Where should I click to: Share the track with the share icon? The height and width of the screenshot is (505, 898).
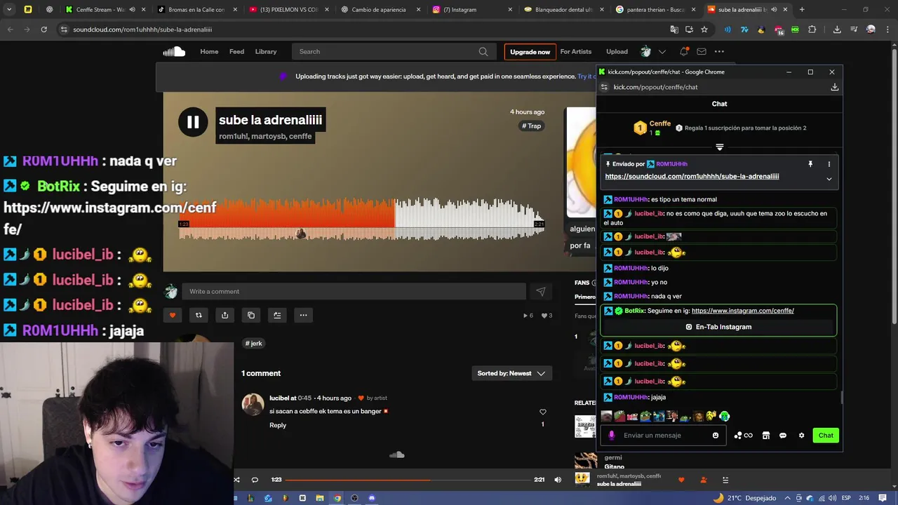coord(224,315)
